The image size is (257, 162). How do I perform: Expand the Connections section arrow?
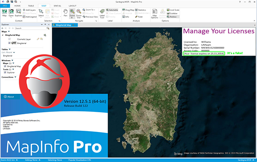16,77
